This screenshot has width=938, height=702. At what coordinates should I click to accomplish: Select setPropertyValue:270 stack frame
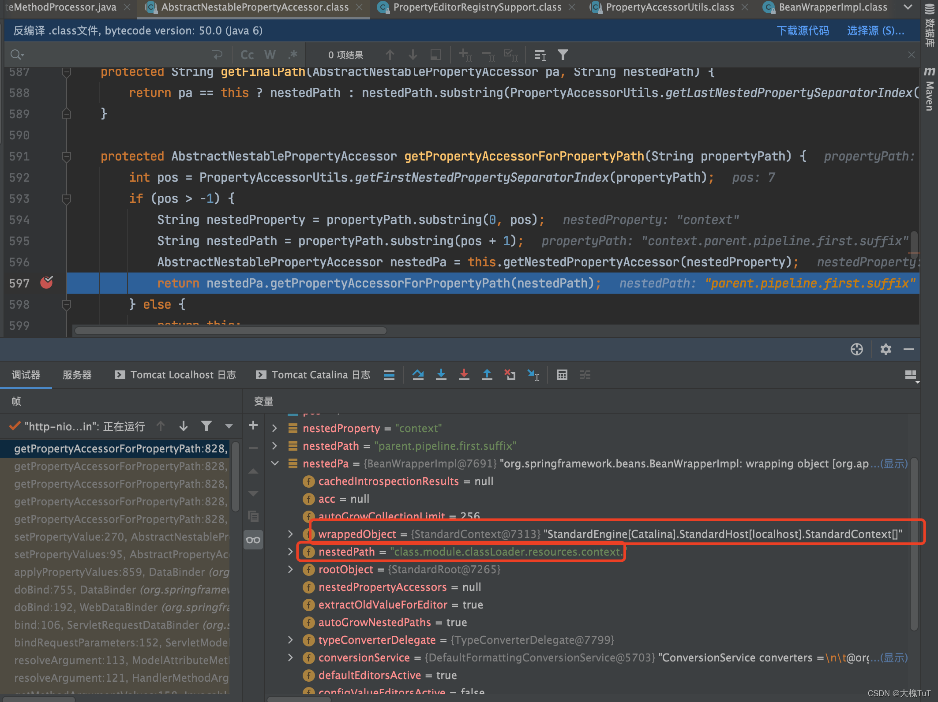click(x=116, y=537)
